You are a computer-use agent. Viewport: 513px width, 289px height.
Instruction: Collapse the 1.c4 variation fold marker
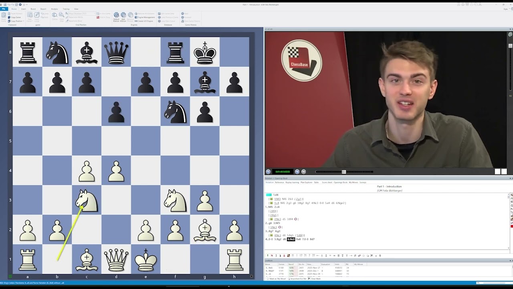[x=271, y=203]
